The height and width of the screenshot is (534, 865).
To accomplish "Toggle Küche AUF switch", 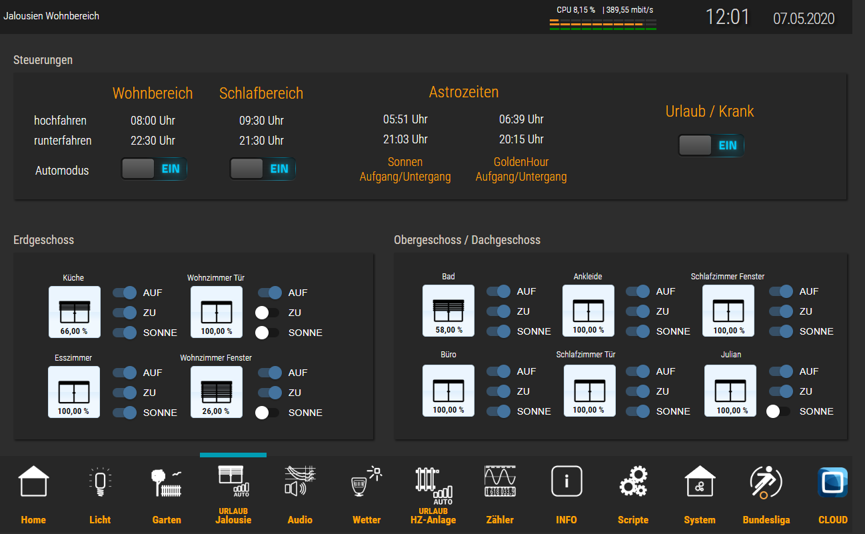I will [x=124, y=293].
